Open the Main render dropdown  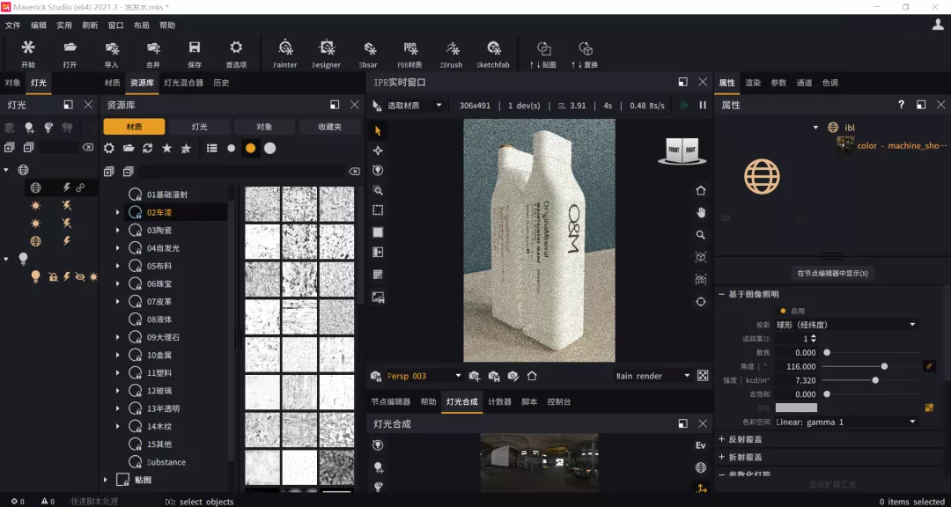(x=653, y=376)
